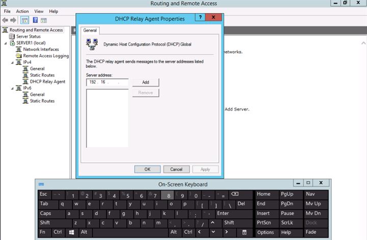Viewport: 367px width, 240px height.
Task: Collapse the IPv6 tree node
Action: (11, 88)
